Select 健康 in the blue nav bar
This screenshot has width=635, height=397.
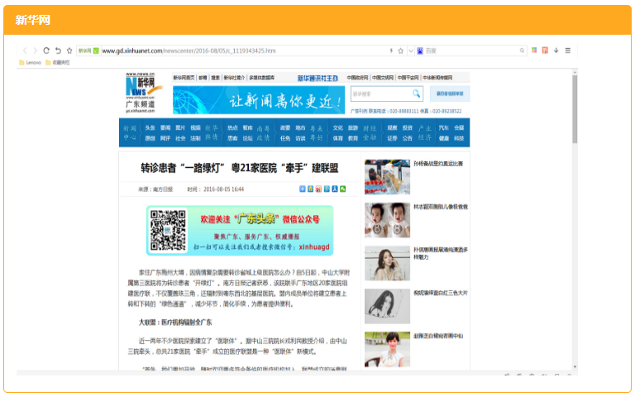click(444, 138)
